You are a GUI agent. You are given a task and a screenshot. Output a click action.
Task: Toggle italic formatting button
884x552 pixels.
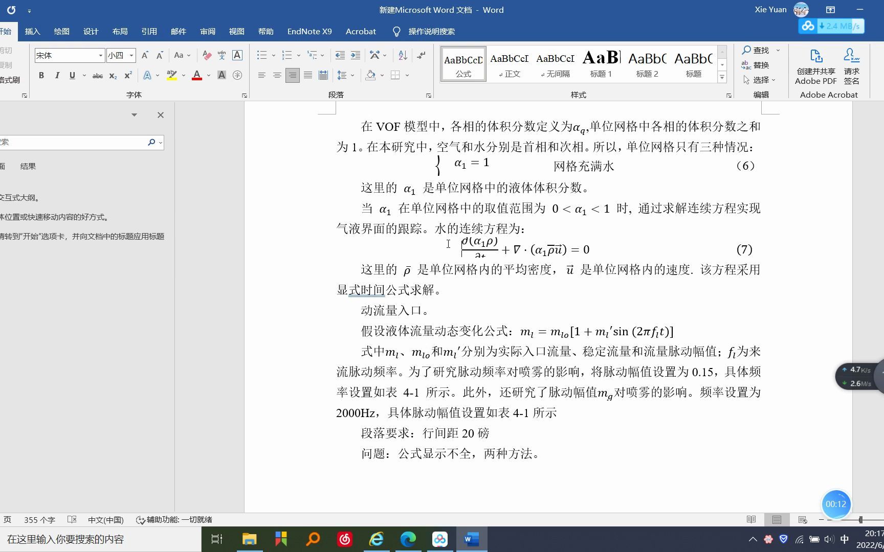pos(57,75)
